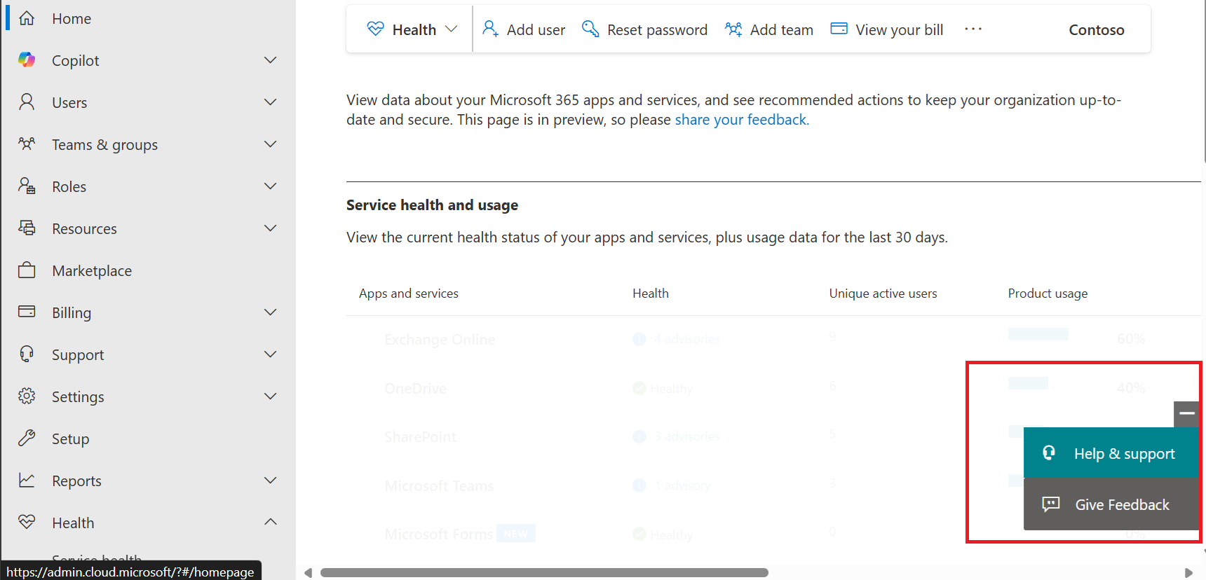1206x580 pixels.
Task: Open Marketplace in navigation
Action: (92, 271)
